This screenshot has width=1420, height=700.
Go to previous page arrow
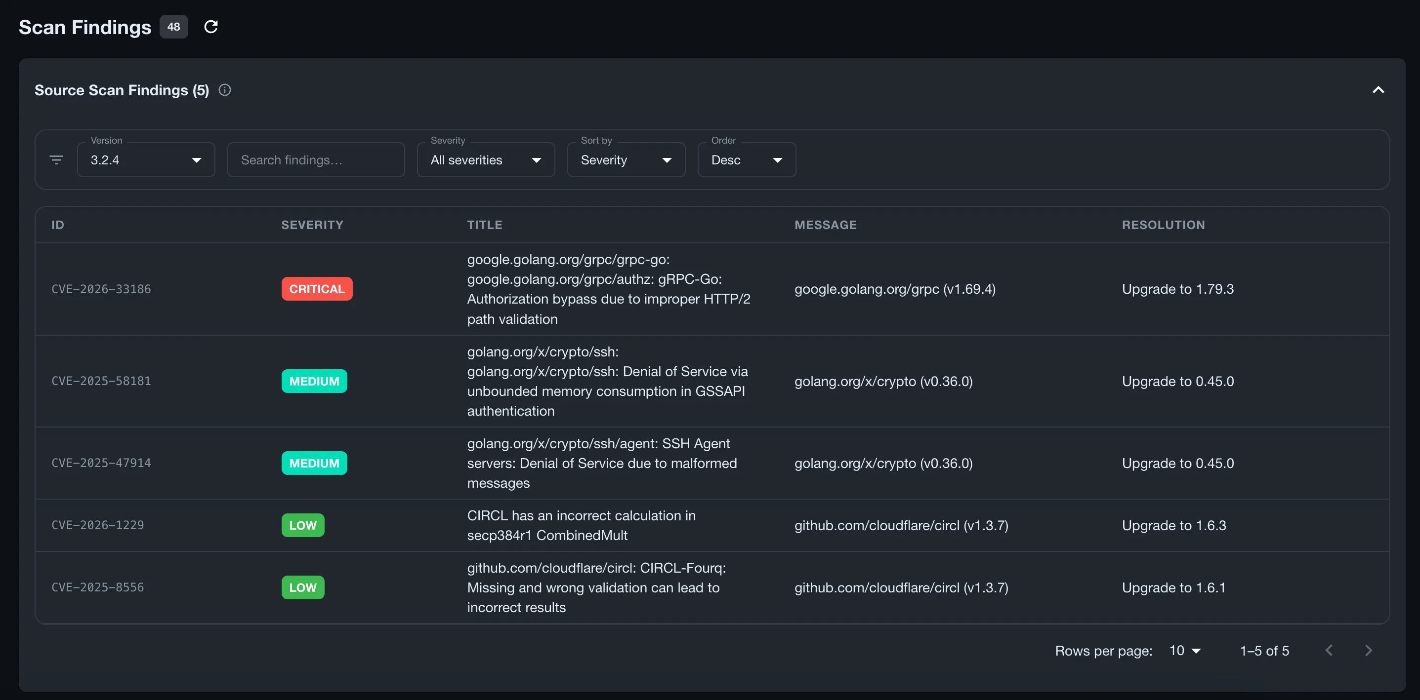pyautogui.click(x=1329, y=651)
